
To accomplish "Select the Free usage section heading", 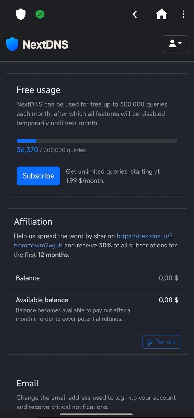I will click(38, 90).
